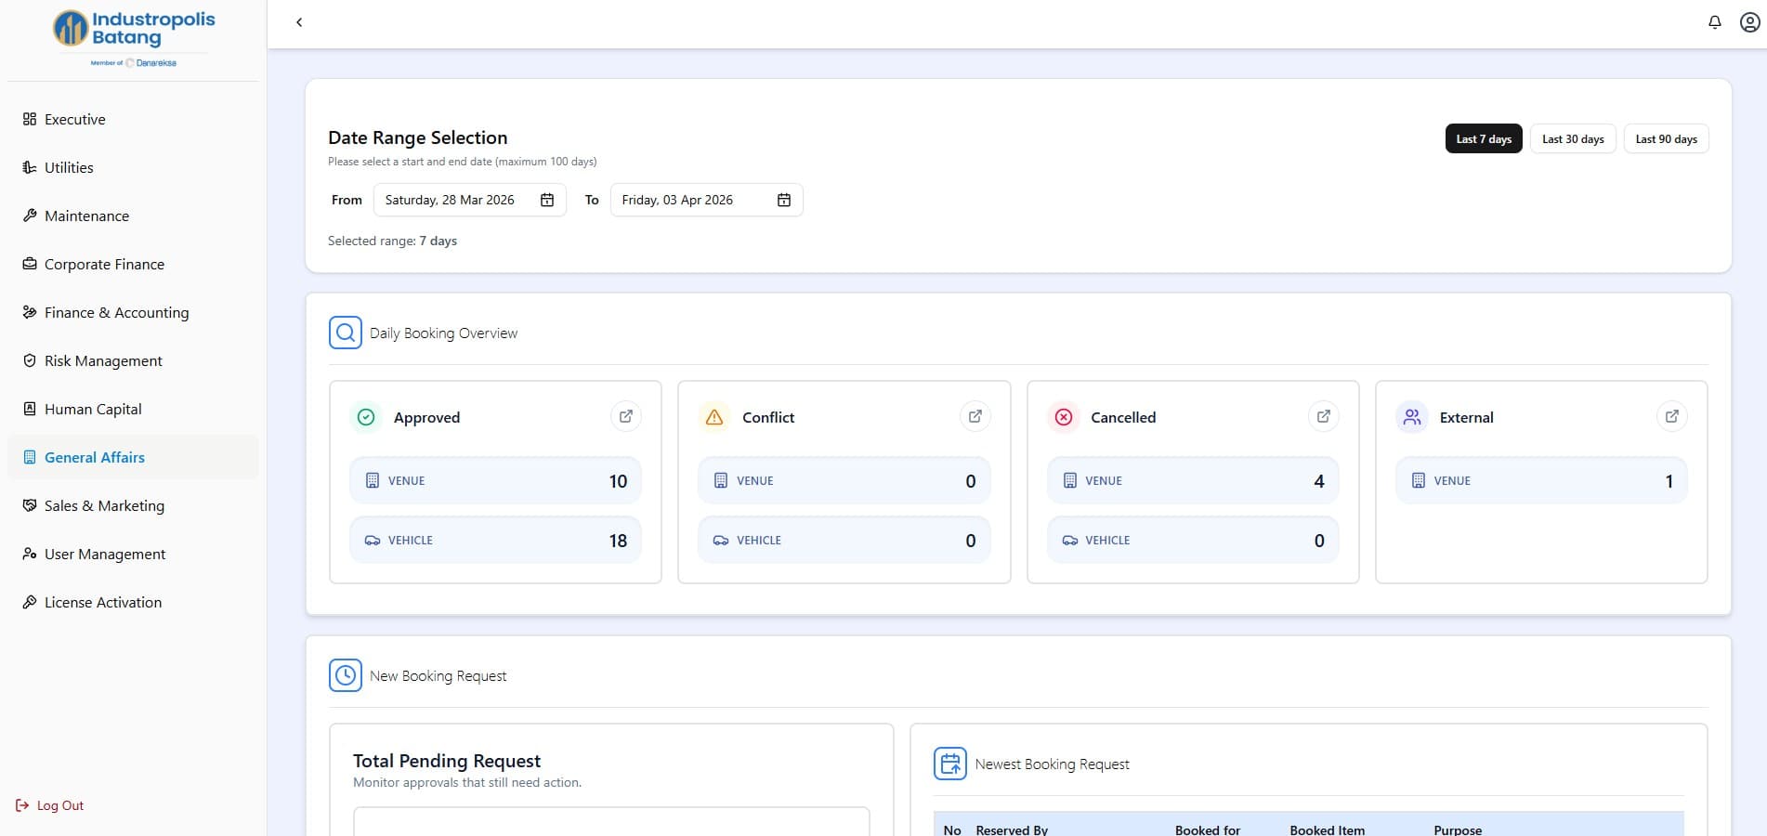This screenshot has height=836, width=1767.
Task: Click Date Range Selection heading
Action: point(418,137)
